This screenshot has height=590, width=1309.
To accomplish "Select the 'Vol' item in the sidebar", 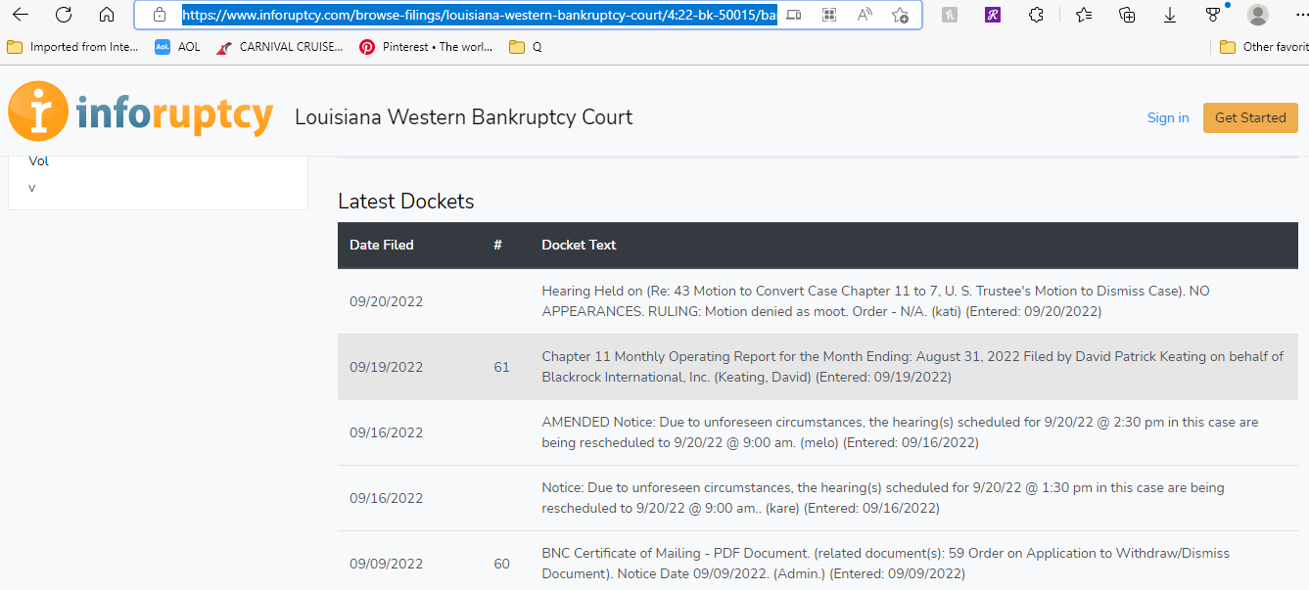I will coord(38,160).
